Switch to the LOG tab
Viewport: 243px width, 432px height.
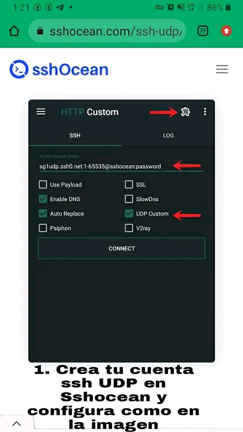tap(168, 135)
